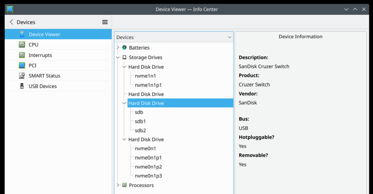The image size is (373, 194).
Task: Open the Devices header dropdown arrow
Action: coord(229,37)
